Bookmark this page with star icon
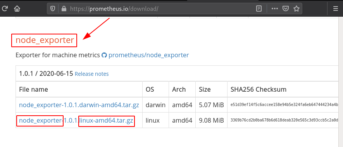 (296, 9)
